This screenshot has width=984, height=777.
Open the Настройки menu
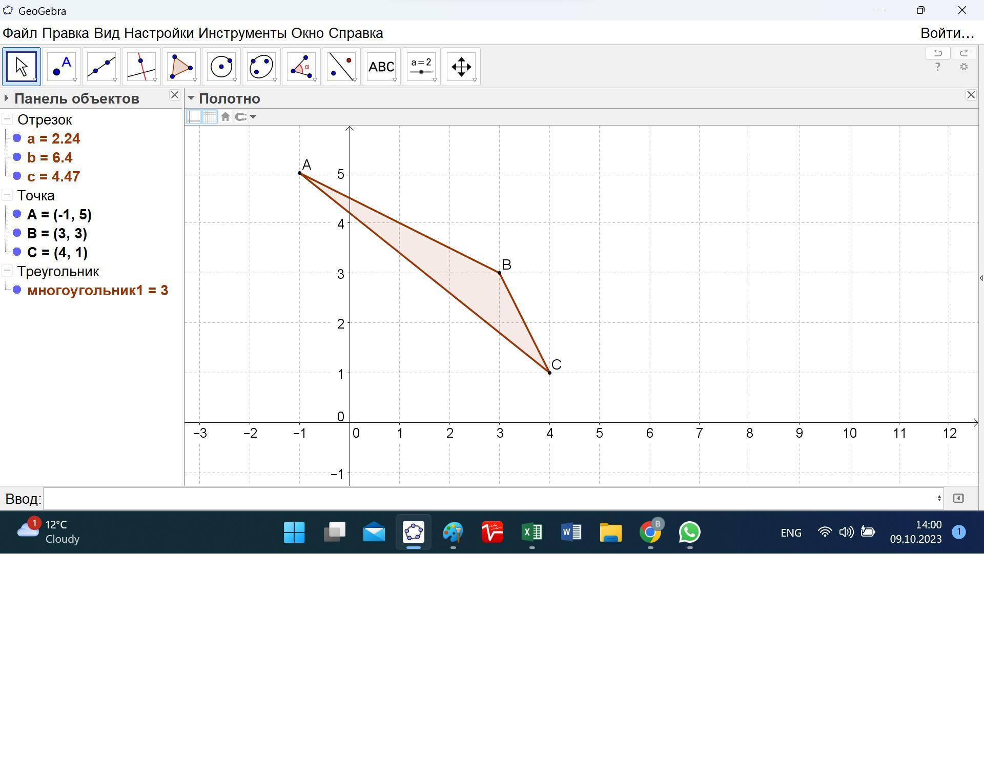(159, 33)
